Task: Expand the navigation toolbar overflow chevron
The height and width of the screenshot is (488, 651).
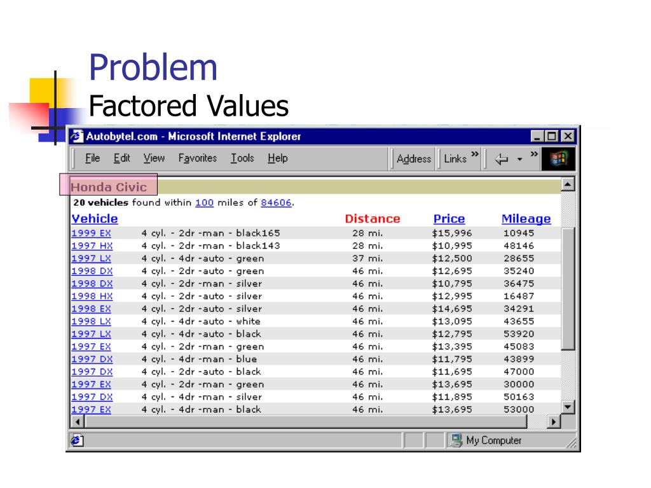Action: (534, 154)
